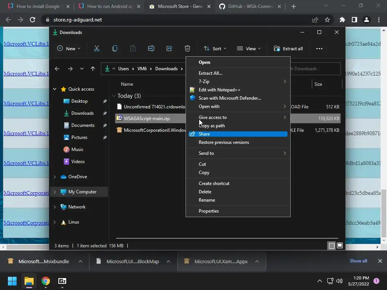
Task: Choose Rename in the context menu
Action: [238, 200]
